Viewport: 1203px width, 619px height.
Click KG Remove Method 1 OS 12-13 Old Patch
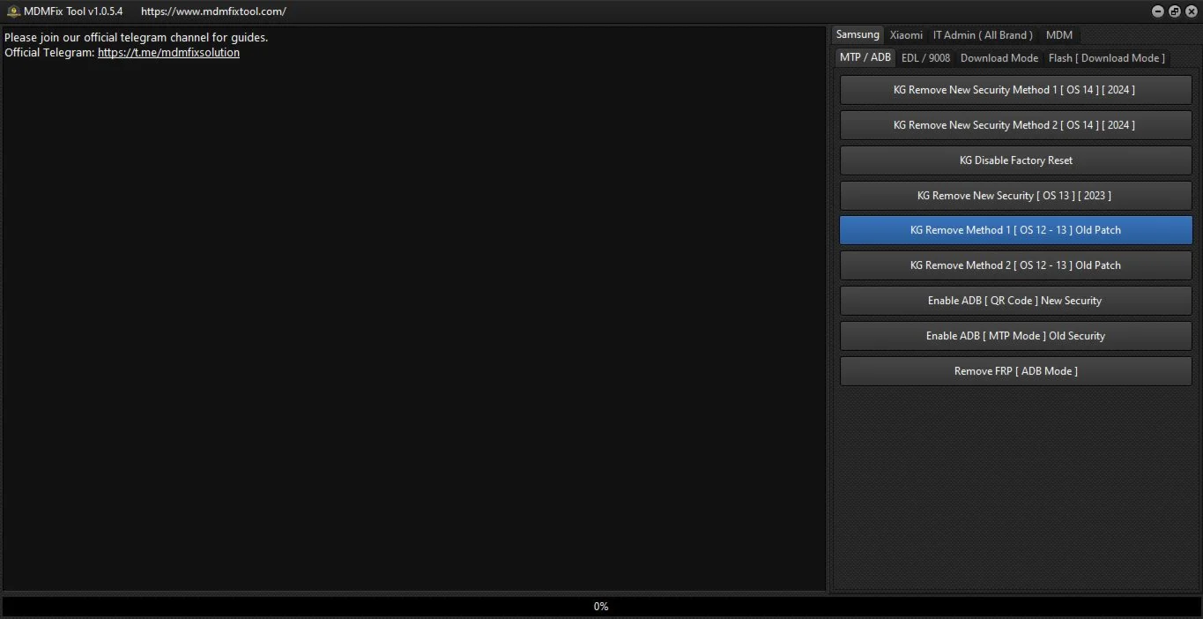(x=1015, y=230)
